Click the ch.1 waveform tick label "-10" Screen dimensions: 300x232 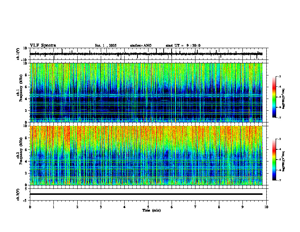point(25,60)
